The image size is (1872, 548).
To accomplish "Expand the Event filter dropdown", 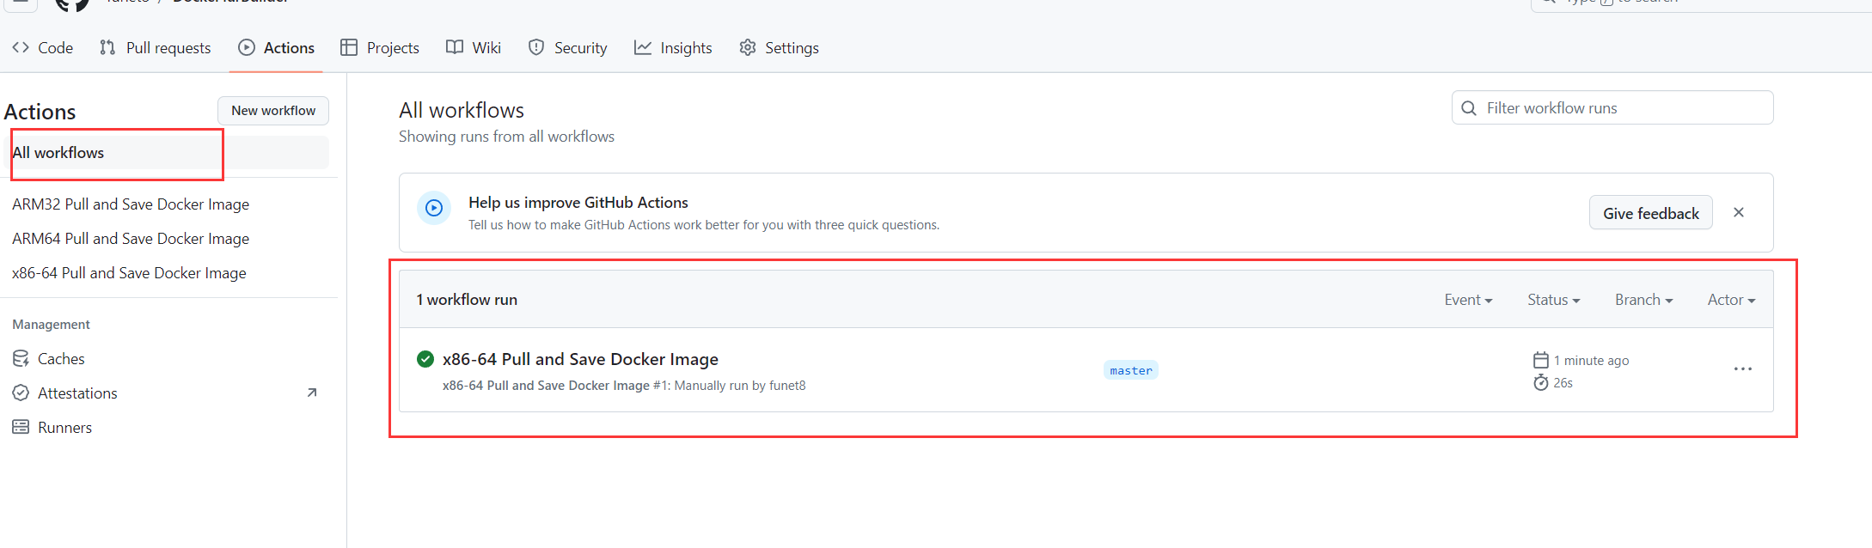I will pos(1468,300).
